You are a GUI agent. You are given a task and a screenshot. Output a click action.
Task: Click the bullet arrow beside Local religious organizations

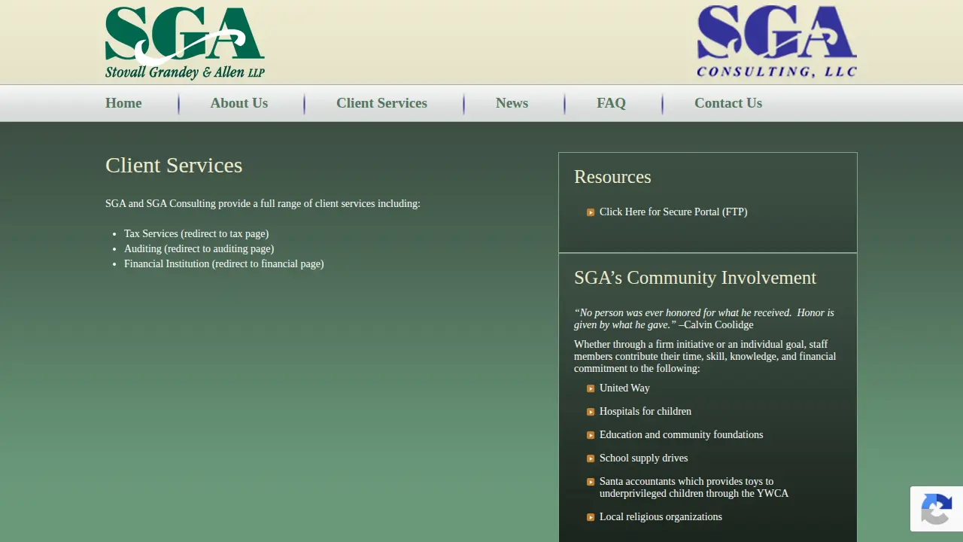[x=591, y=517]
